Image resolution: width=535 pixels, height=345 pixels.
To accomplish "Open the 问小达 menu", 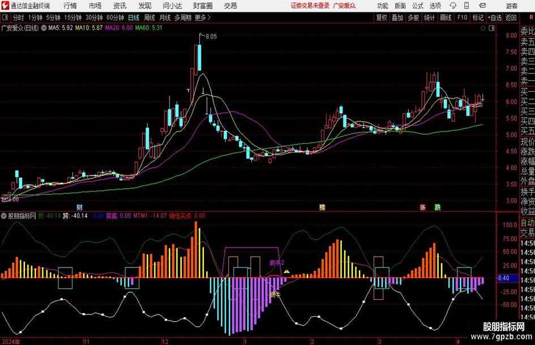I will coord(172,6).
